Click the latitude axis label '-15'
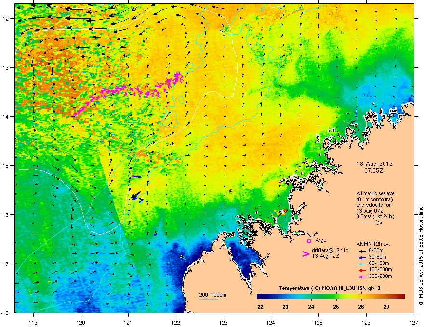Image resolution: width=424 pixels, height=327 pixels. (5, 165)
